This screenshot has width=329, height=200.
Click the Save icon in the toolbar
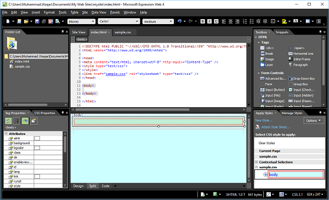tap(37, 21)
